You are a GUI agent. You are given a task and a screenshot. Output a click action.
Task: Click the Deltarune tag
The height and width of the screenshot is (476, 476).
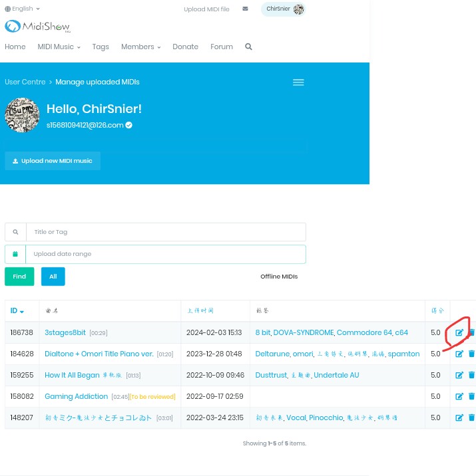tap(272, 354)
